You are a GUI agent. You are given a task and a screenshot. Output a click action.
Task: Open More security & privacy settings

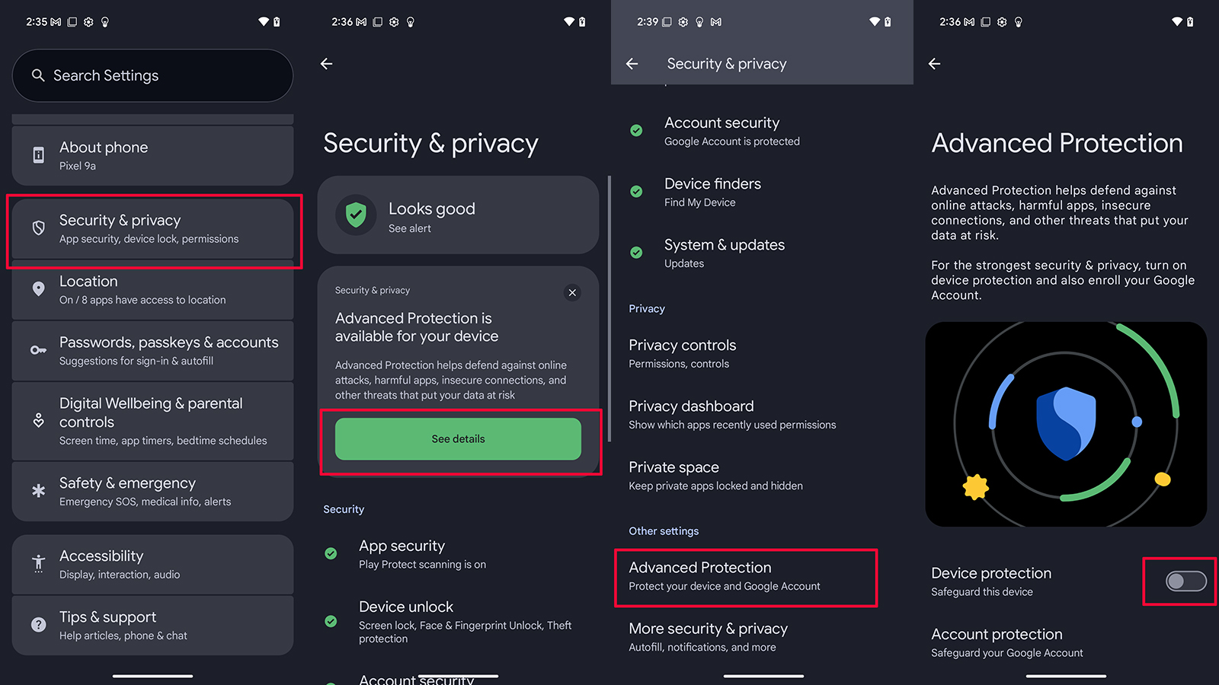(x=707, y=636)
